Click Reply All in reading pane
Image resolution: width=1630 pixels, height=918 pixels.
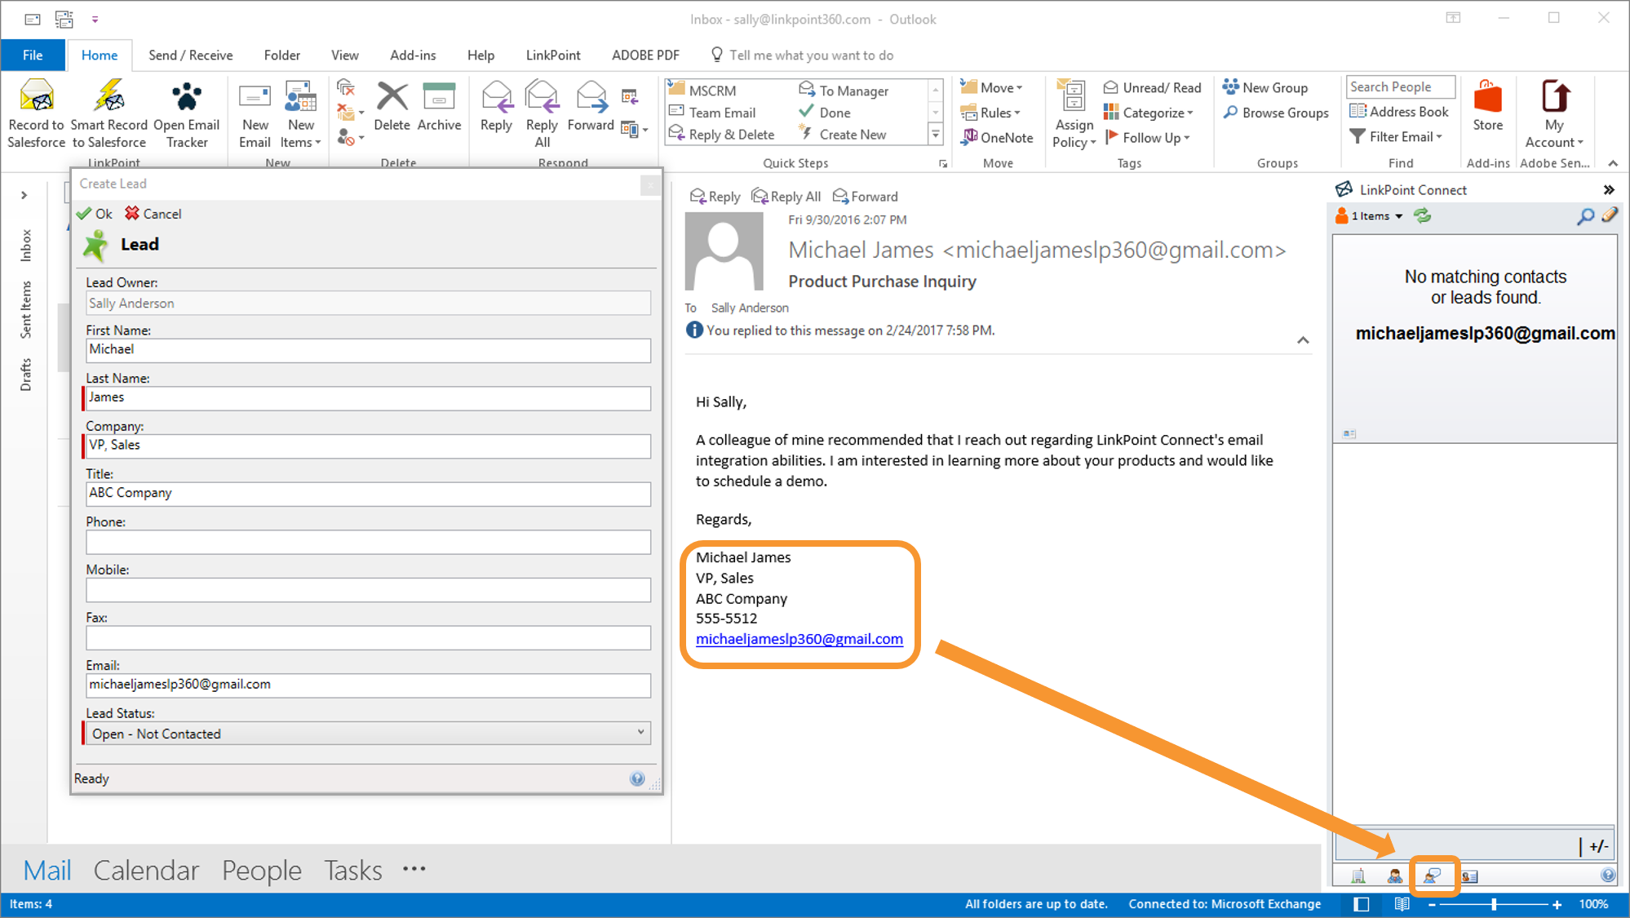[x=786, y=196]
